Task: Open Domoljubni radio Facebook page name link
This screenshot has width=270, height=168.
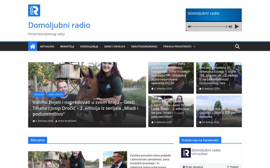Action: 206,150
